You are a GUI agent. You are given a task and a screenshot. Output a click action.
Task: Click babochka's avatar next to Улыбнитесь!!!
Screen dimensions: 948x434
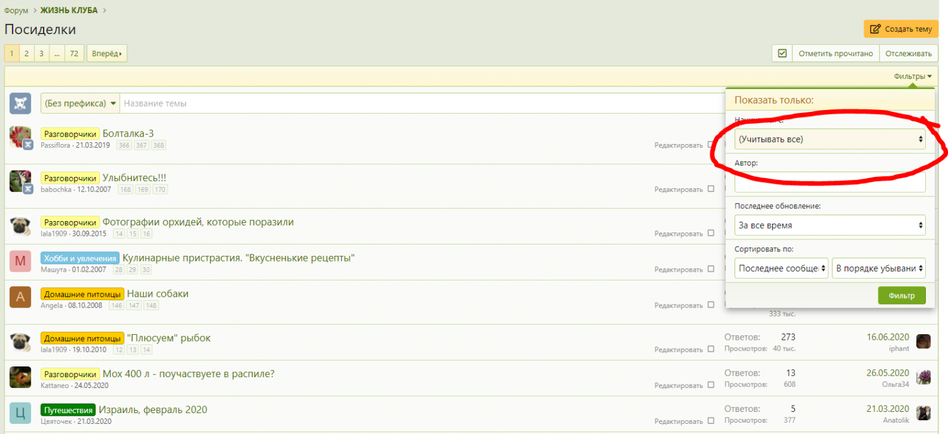tap(20, 181)
